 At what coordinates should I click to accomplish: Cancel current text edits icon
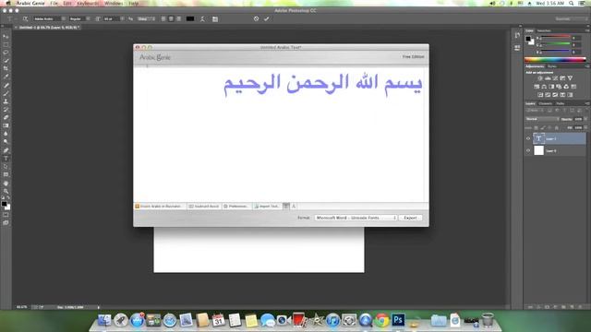pos(257,18)
